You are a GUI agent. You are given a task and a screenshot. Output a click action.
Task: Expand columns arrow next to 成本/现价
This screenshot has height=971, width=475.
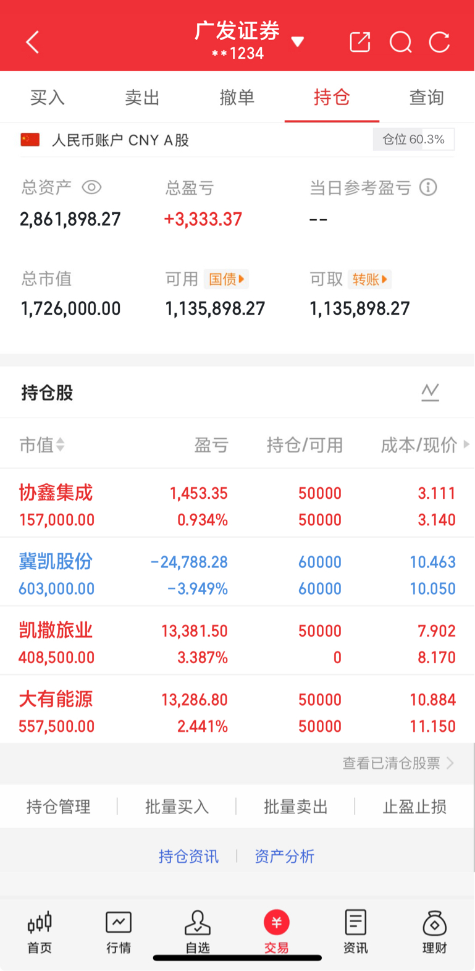[x=466, y=444]
